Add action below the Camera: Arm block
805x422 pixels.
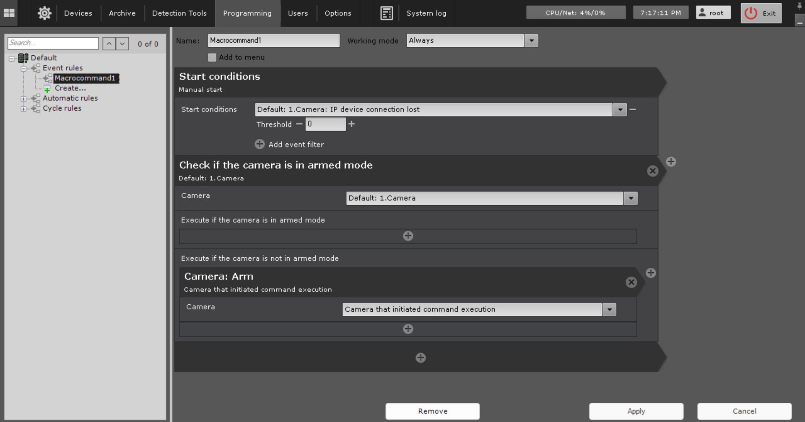coord(408,329)
